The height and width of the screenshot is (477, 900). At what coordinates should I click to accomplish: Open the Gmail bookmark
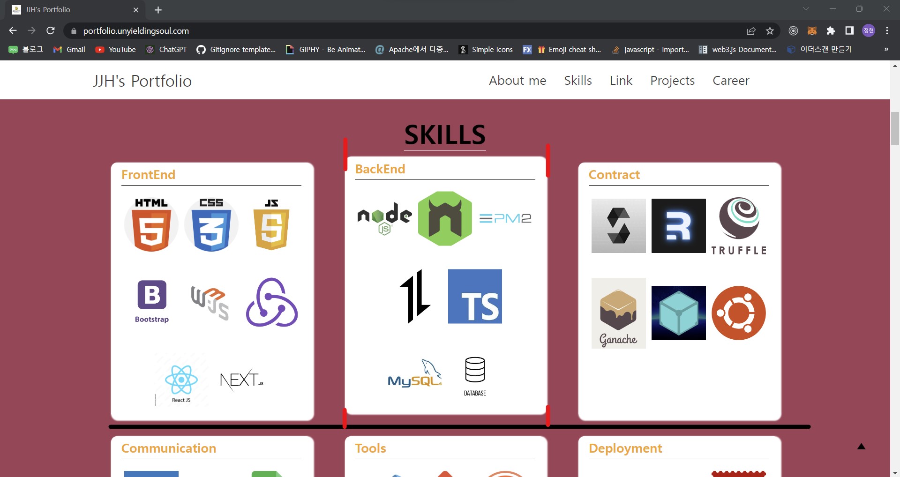click(69, 49)
